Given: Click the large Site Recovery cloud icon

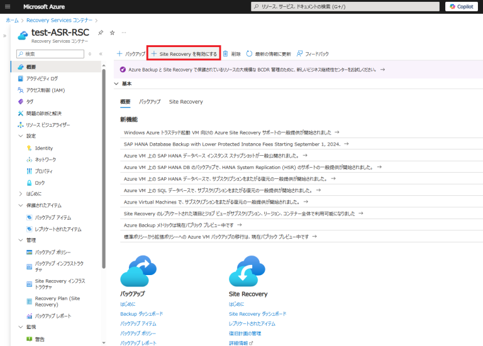Looking at the screenshot, I should [x=247, y=271].
